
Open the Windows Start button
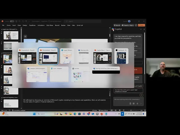(x=34, y=114)
